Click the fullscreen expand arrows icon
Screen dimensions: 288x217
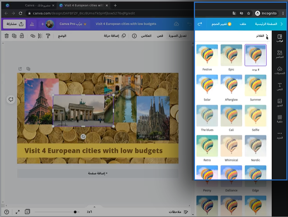coord(17,212)
